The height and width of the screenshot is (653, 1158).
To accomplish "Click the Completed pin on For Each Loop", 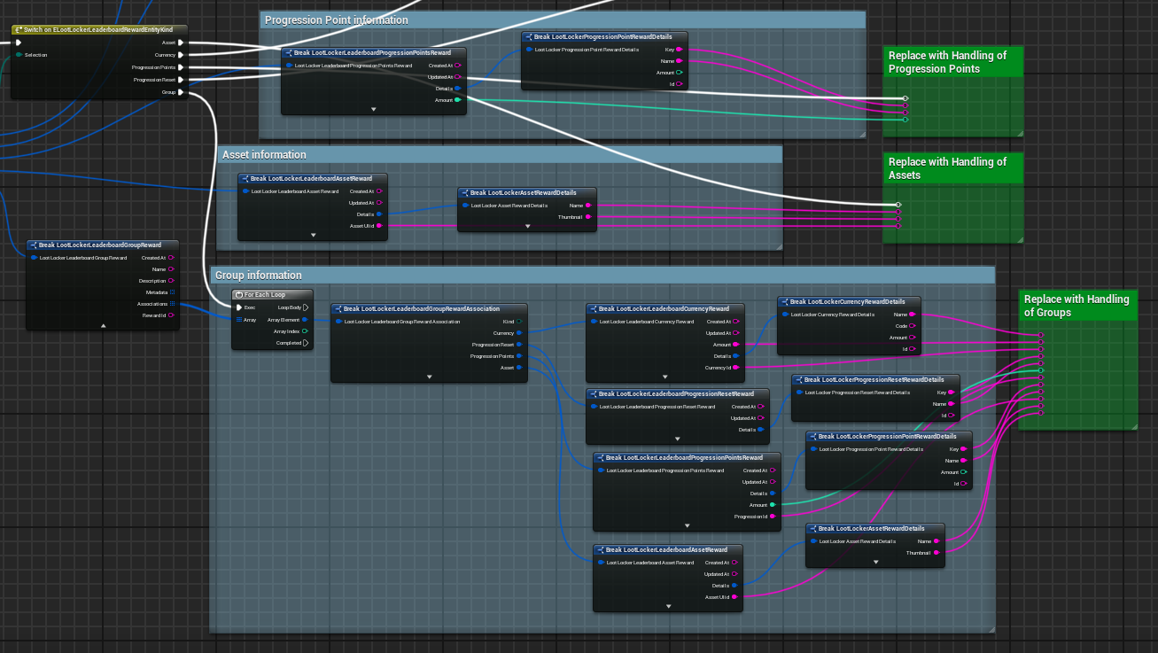I will [x=306, y=343].
